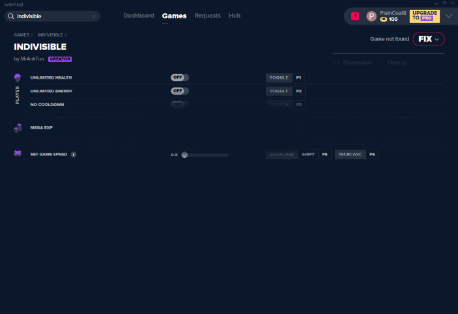This screenshot has width=458, height=314.
Task: Click the Discussion speech bubble icon
Action: click(x=336, y=62)
